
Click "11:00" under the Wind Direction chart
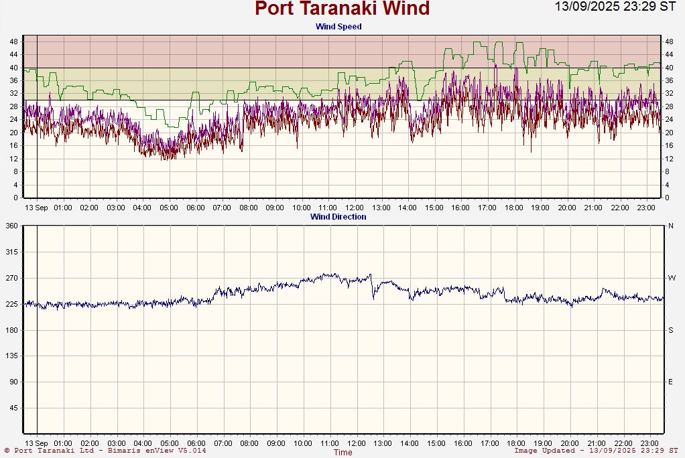(329, 443)
